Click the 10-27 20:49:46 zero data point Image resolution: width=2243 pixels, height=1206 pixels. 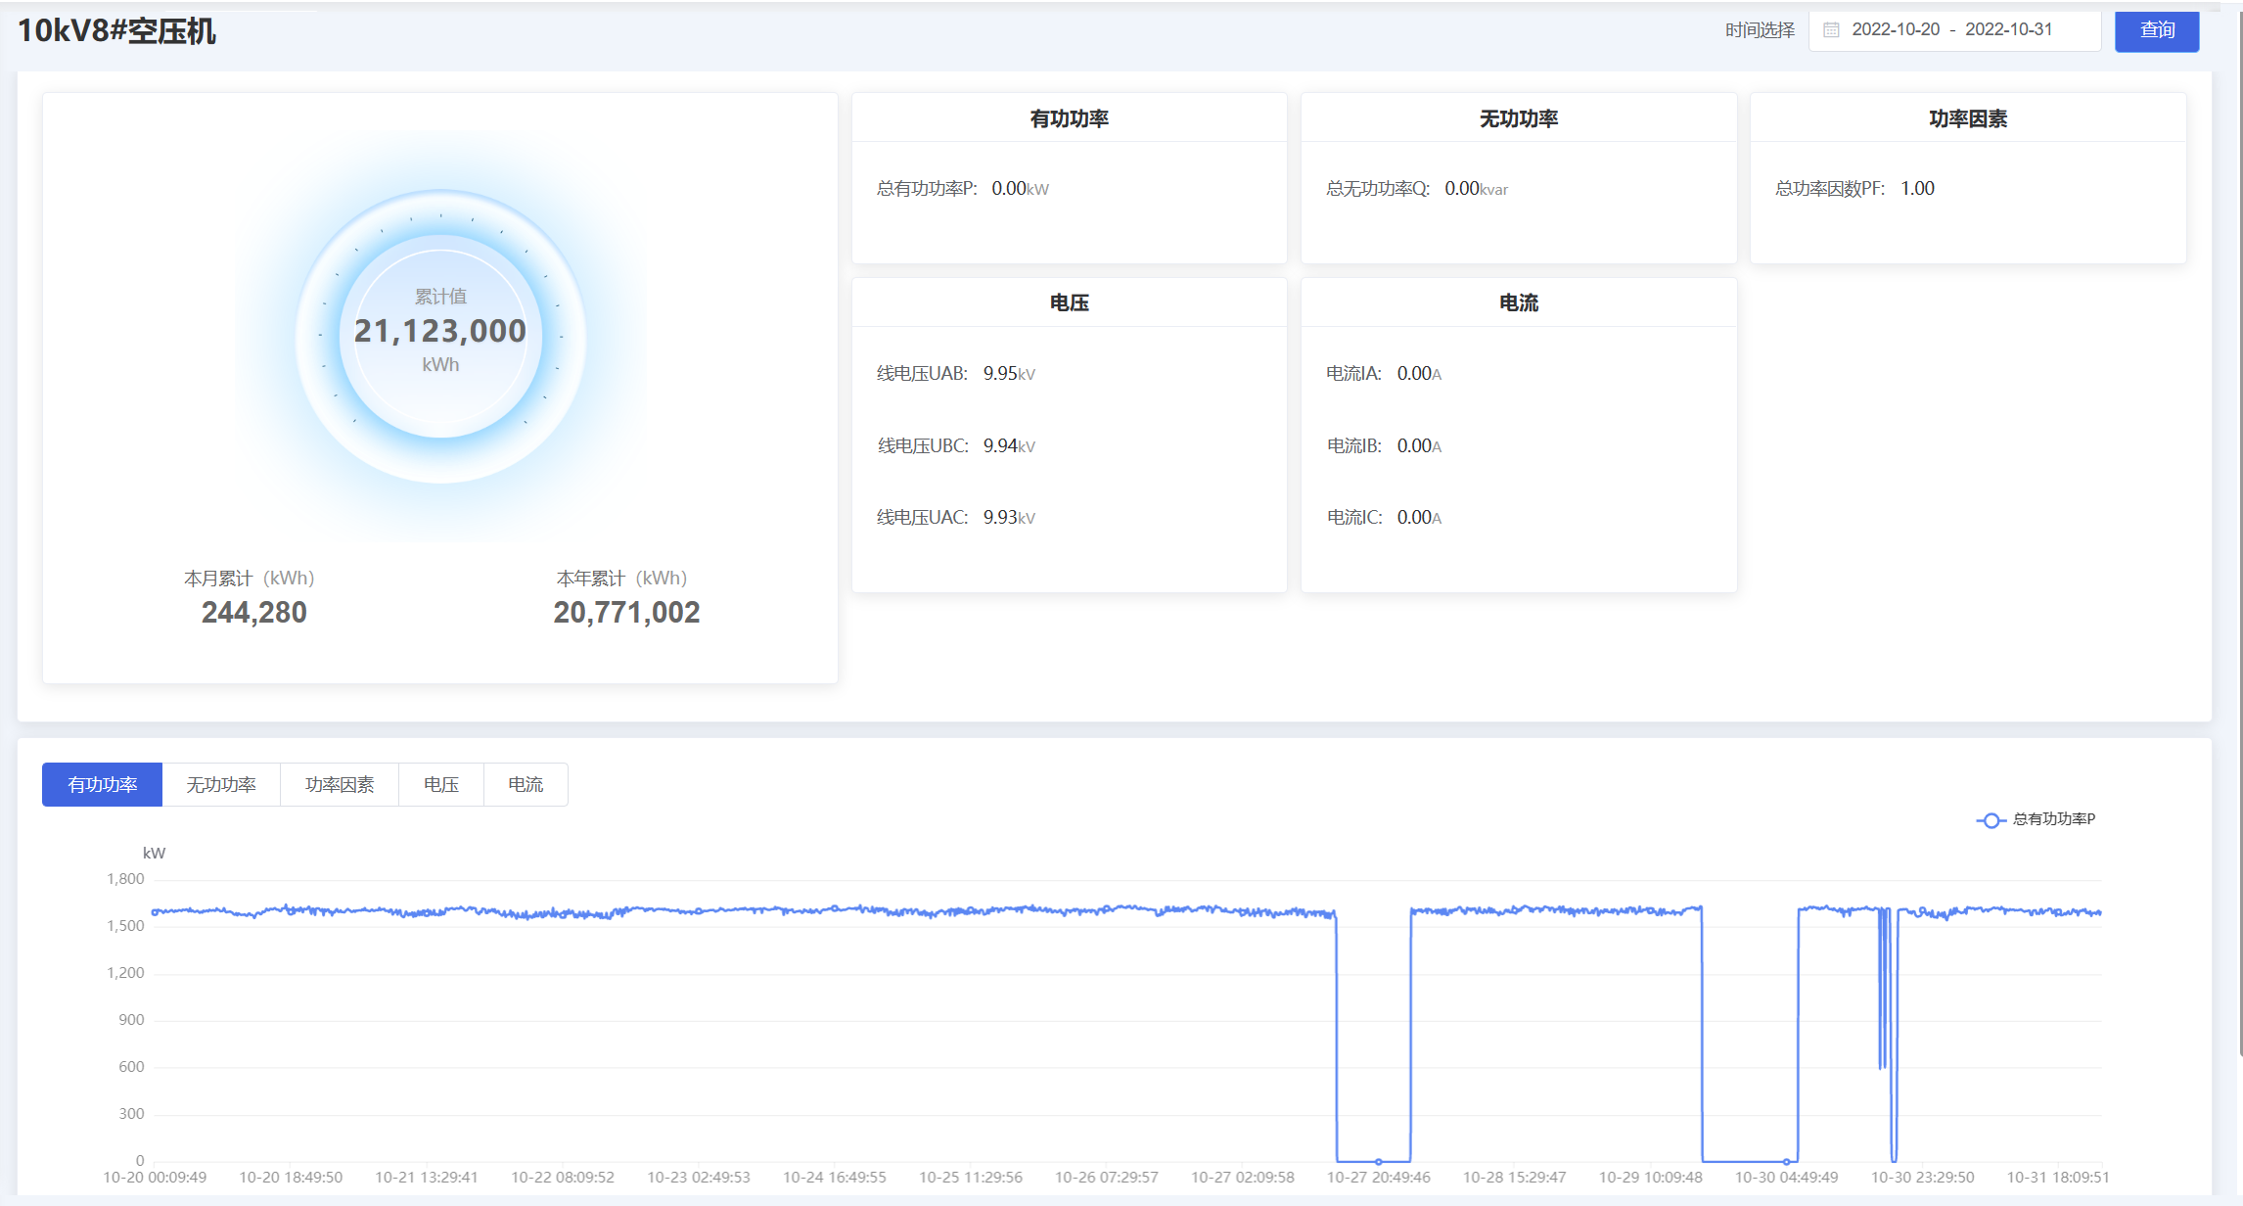coord(1378,1161)
